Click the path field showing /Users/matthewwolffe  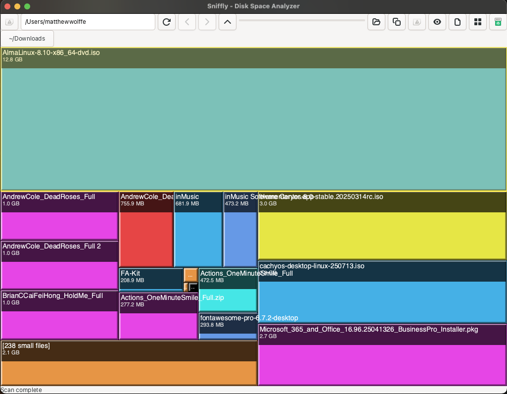click(x=88, y=22)
